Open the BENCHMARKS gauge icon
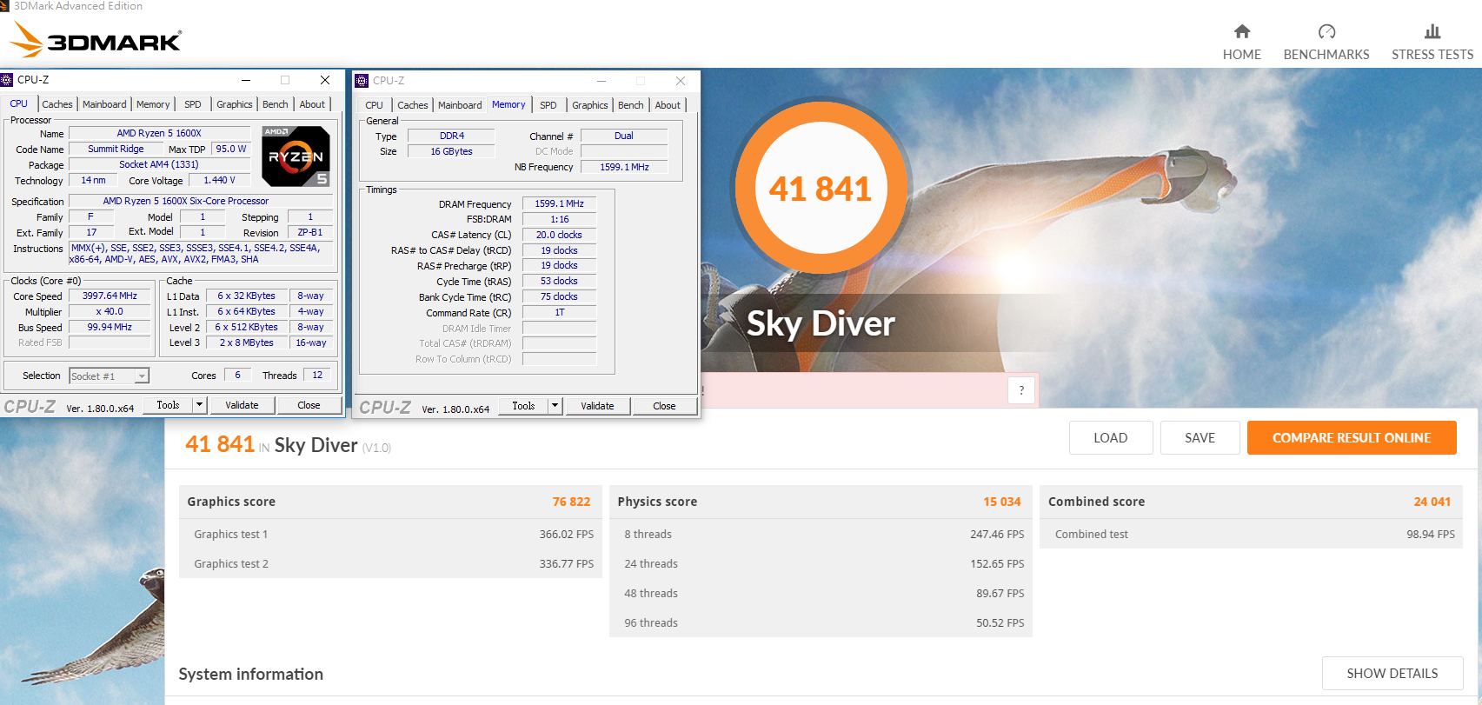The width and height of the screenshot is (1482, 705). click(x=1326, y=31)
